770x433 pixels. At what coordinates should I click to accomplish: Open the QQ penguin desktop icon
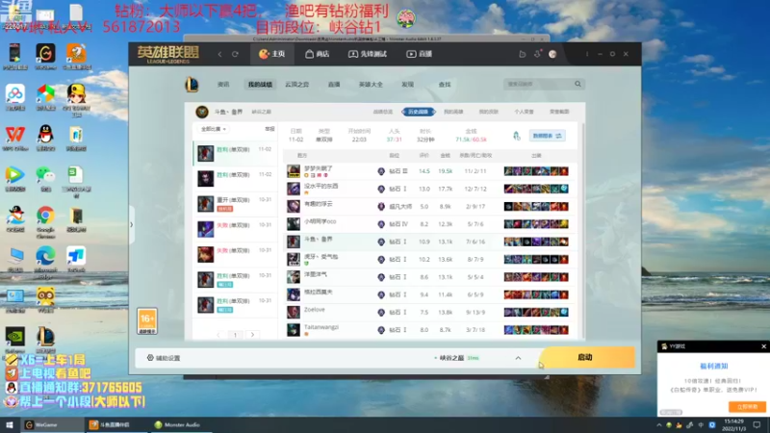[45, 138]
